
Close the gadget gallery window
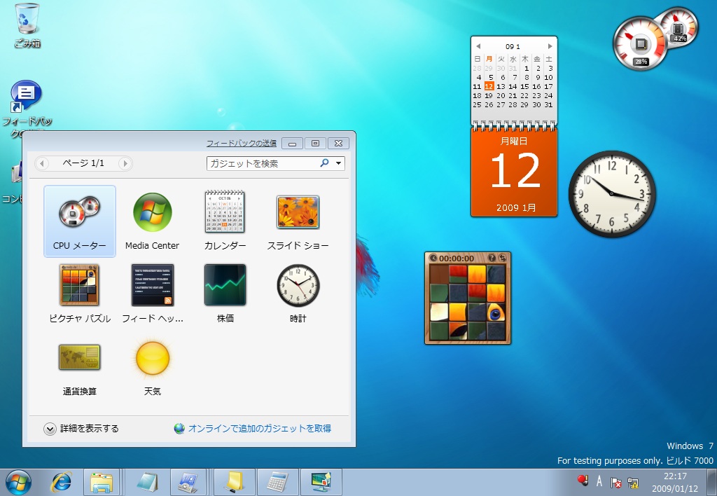coord(338,143)
